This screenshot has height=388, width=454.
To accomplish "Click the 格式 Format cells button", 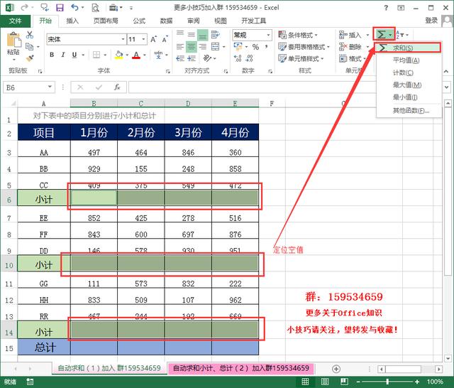I will [x=353, y=58].
